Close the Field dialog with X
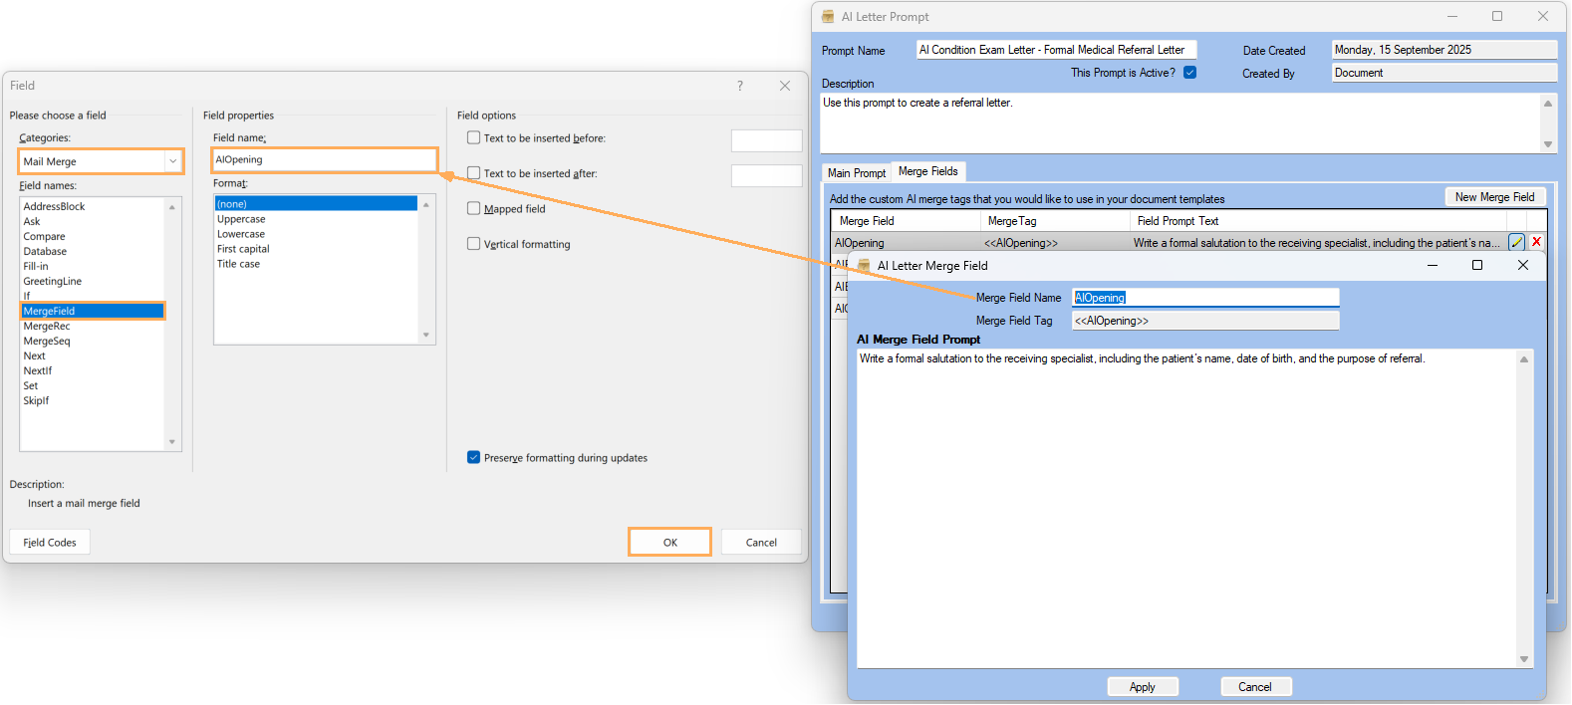The height and width of the screenshot is (705, 1572). pos(785,86)
